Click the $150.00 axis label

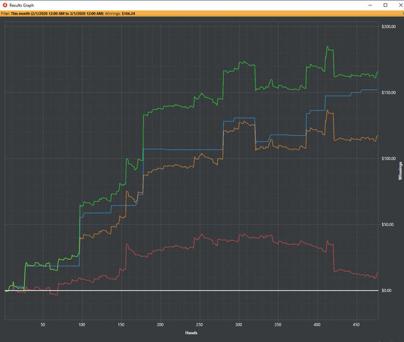388,92
